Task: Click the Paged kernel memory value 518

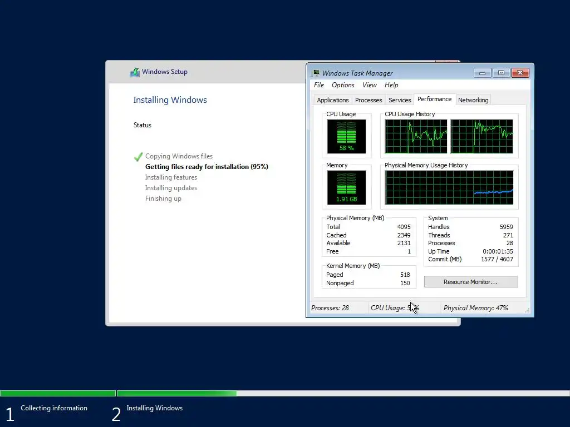Action: pyautogui.click(x=405, y=275)
